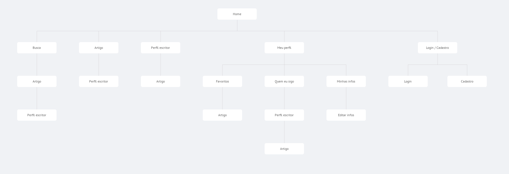Select the Artigo node directly under Home
Screen dimensions: 509x174
point(99,48)
